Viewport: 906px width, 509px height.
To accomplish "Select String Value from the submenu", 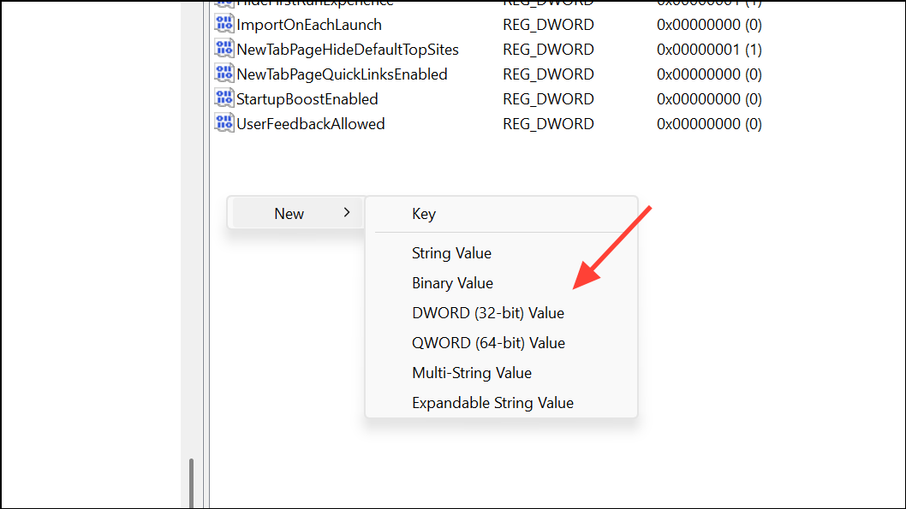I will 451,253.
